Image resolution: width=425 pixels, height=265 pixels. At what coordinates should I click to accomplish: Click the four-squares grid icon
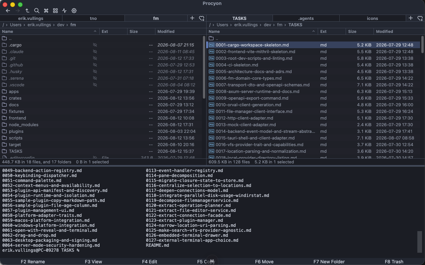55,11
